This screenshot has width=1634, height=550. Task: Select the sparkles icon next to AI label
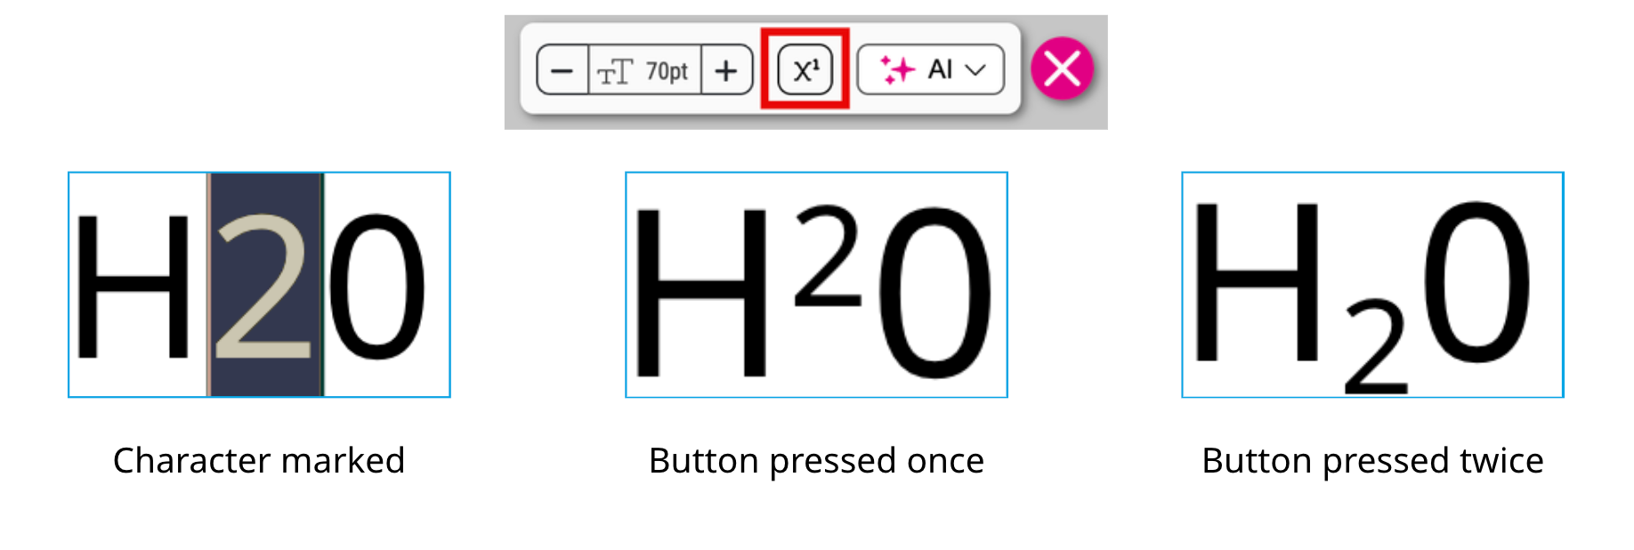pyautogui.click(x=897, y=69)
